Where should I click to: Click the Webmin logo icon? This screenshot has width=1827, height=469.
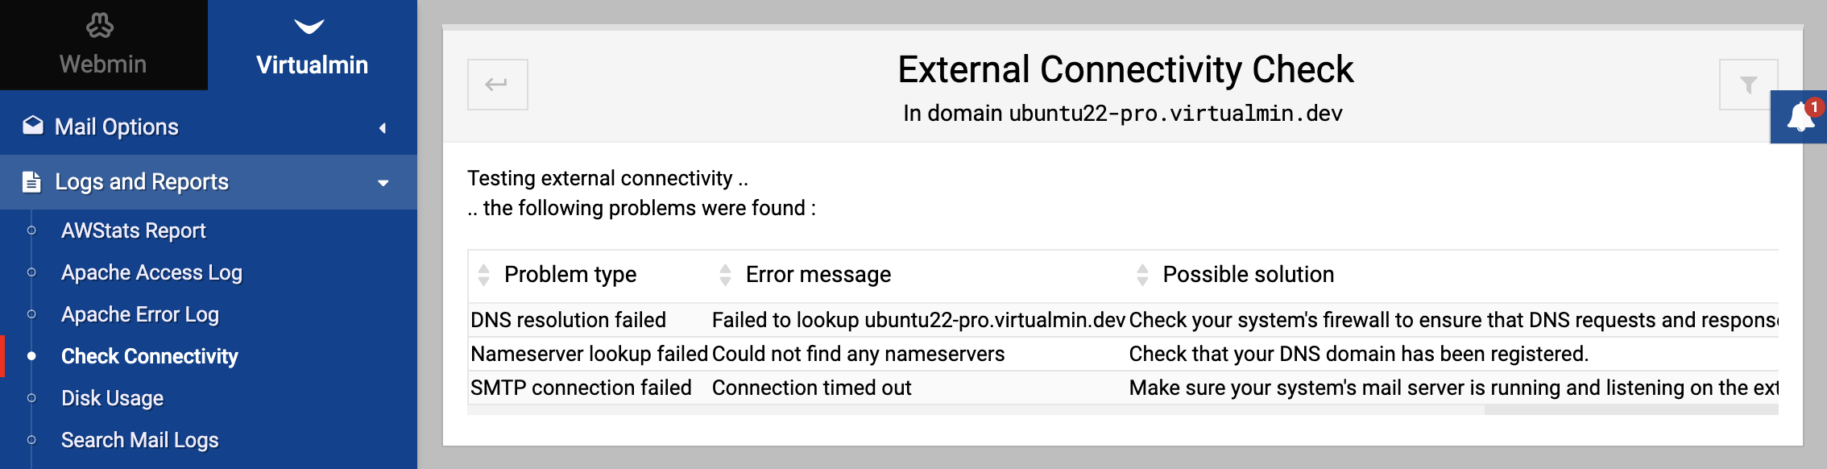pos(100,26)
